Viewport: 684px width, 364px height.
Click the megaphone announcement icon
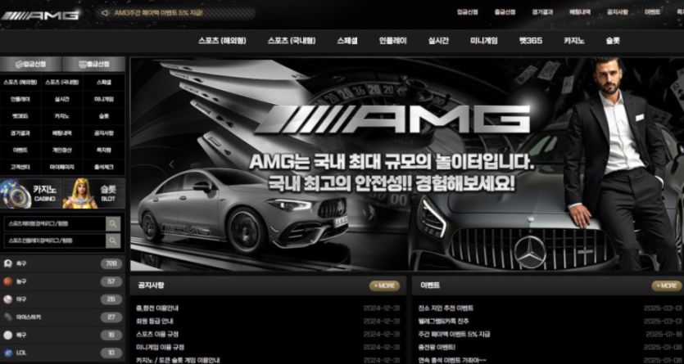(x=105, y=13)
